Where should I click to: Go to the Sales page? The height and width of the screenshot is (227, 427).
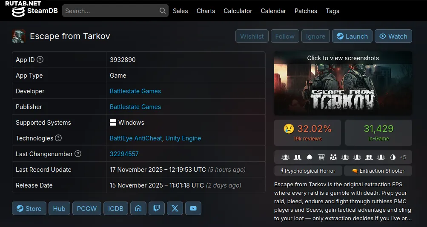point(180,11)
